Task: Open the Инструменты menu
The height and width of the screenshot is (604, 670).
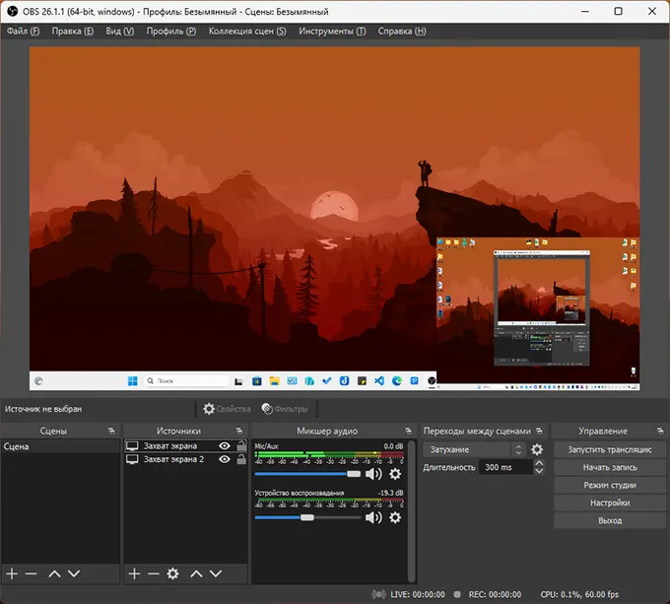Action: point(333,31)
